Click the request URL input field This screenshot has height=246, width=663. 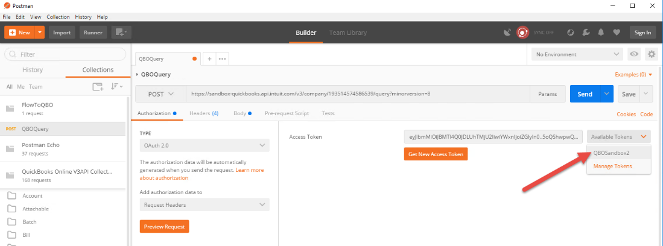[358, 94]
